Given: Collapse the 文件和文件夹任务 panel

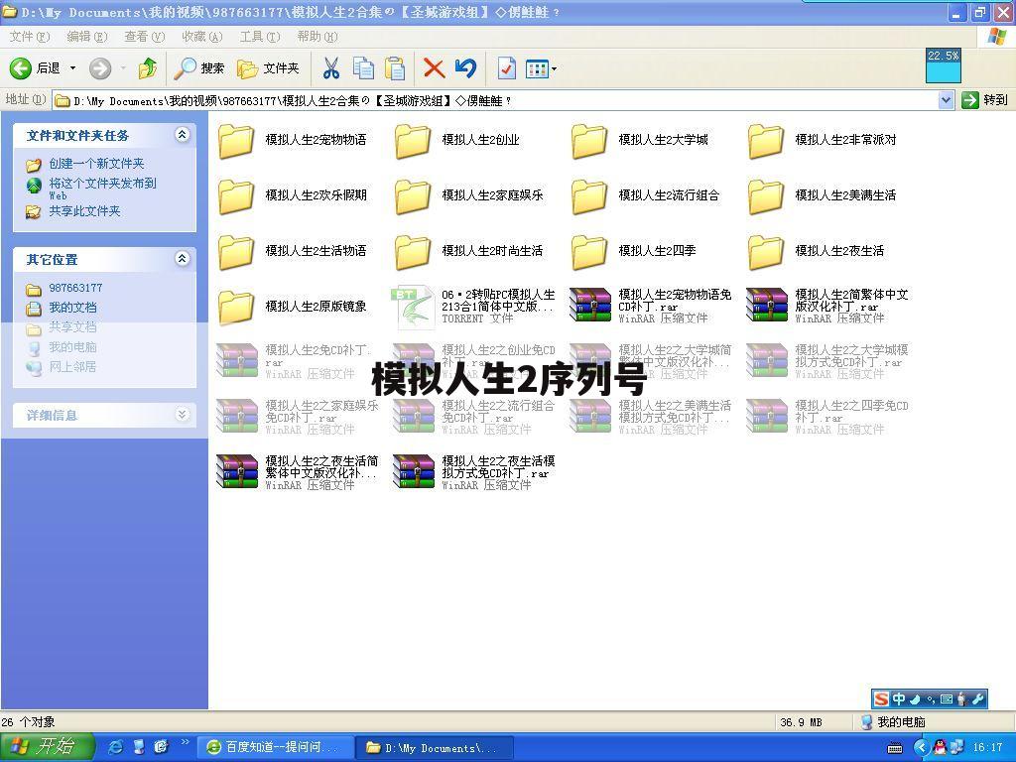Looking at the screenshot, I should [x=183, y=135].
